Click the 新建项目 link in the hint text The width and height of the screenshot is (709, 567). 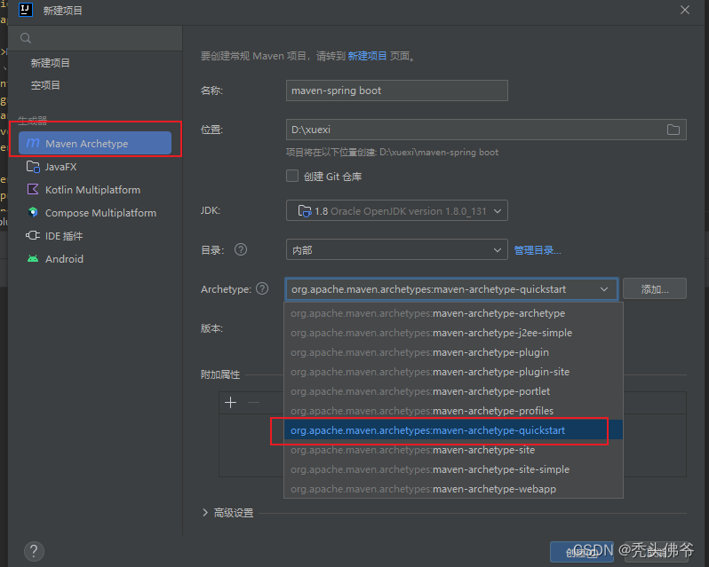[367, 56]
